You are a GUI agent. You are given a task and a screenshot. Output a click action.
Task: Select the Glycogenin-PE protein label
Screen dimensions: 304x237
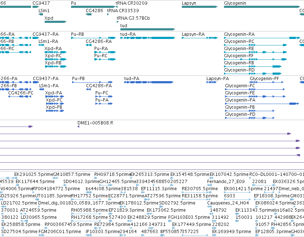pos(240,93)
